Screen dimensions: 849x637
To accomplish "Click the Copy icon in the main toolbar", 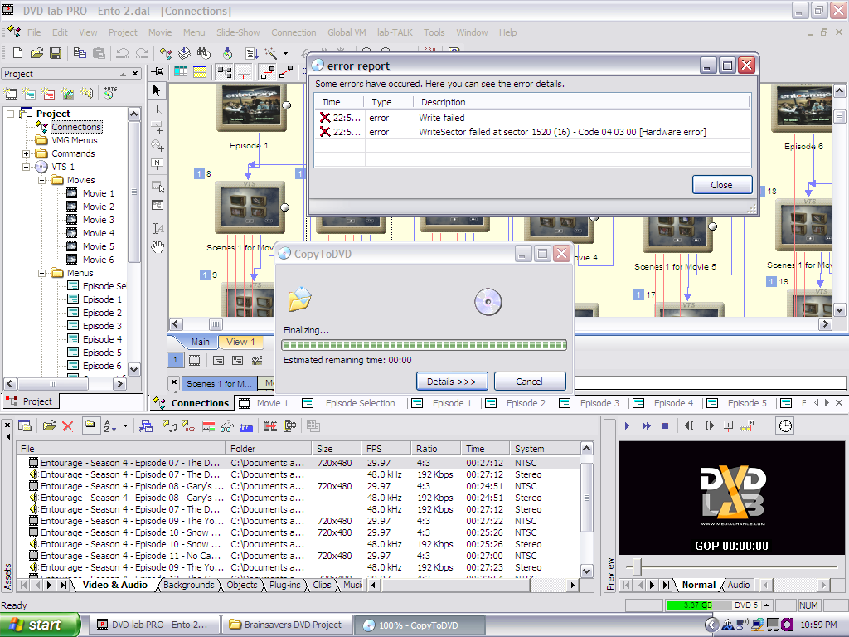I will (x=80, y=52).
